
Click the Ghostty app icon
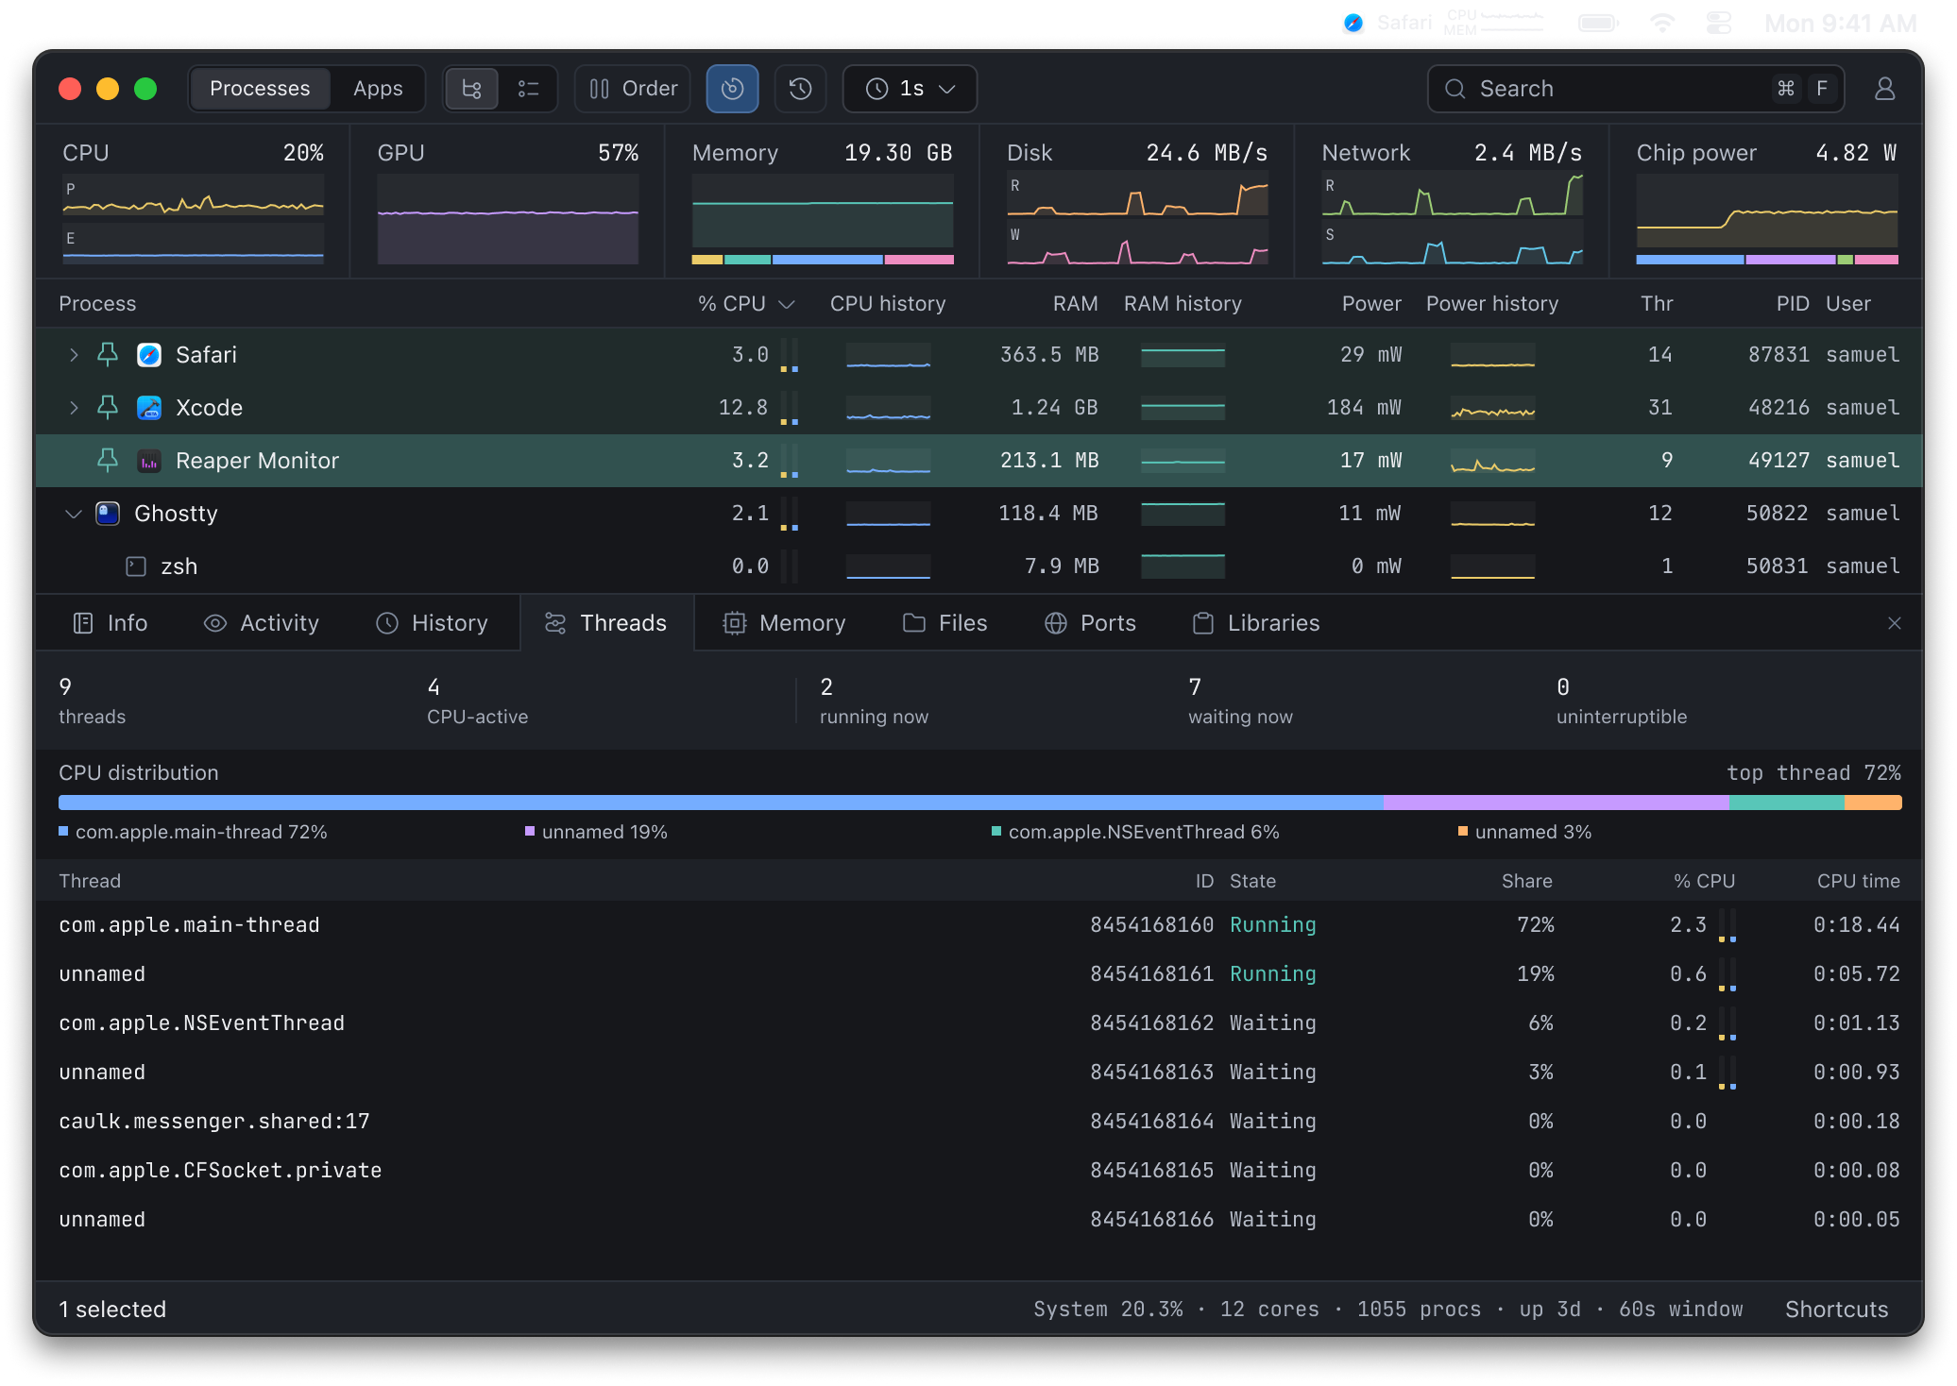pyautogui.click(x=108, y=514)
